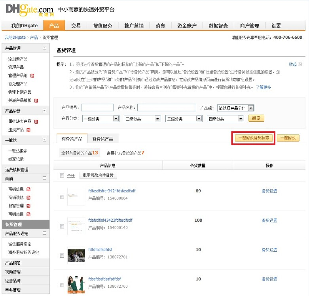Open the 数据智囊 navigation tab
Viewport: 309px width, 296px height.
click(218, 26)
